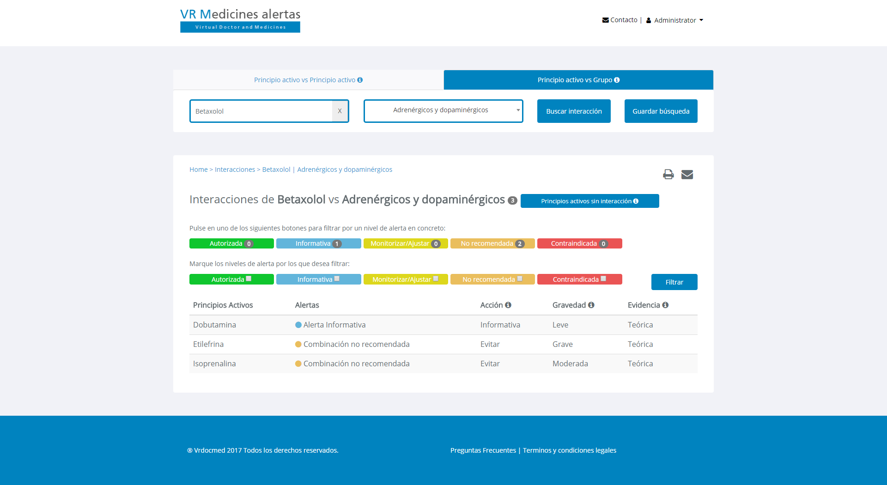Screen dimensions: 887x485
Task: Open the Adrenérgicos y dopaminérgicos group dropdown
Action: (x=443, y=111)
